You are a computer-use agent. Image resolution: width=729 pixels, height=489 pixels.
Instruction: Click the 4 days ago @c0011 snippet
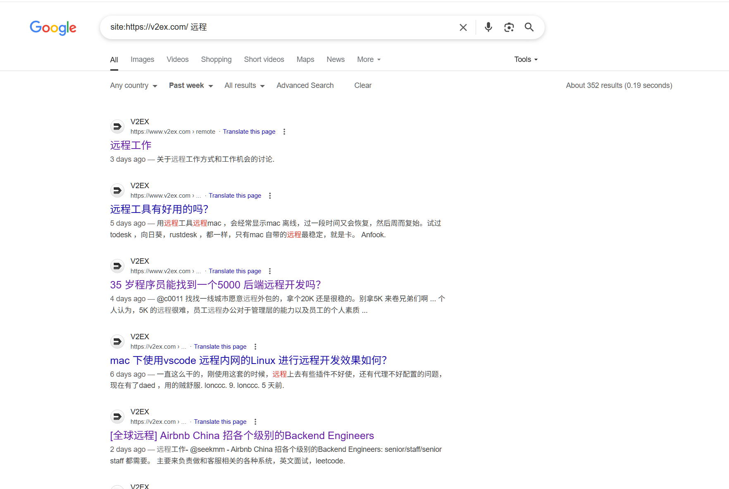pyautogui.click(x=278, y=305)
